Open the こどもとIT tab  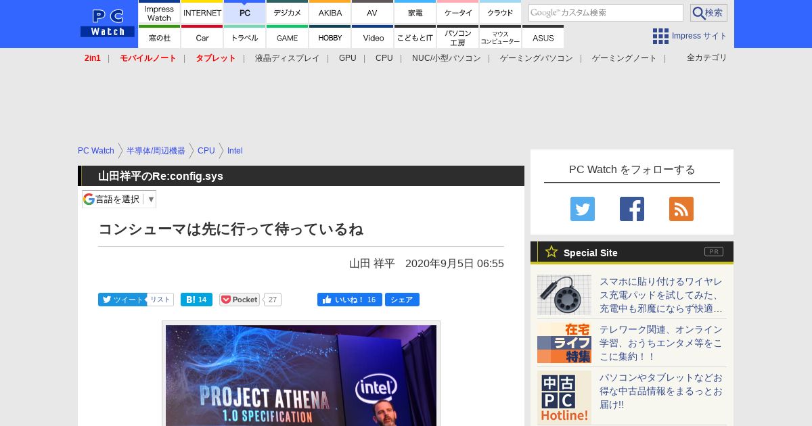[x=415, y=37]
